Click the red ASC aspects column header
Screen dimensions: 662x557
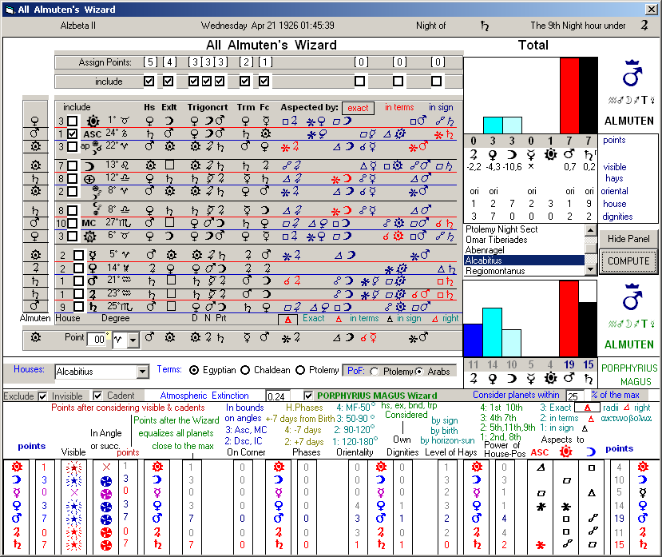pos(540,452)
